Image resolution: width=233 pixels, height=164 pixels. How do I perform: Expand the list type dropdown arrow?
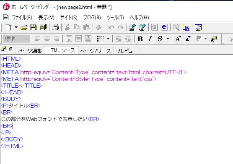click(108, 39)
